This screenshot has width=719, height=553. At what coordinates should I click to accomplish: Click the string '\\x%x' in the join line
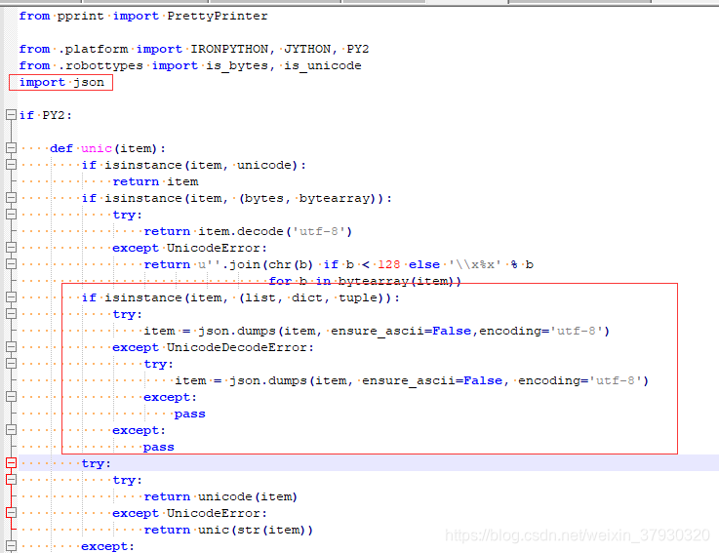click(x=475, y=264)
